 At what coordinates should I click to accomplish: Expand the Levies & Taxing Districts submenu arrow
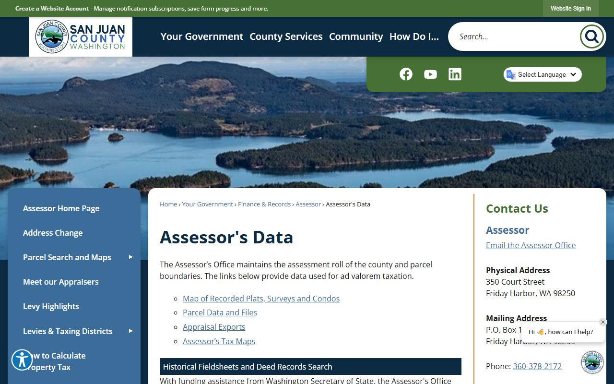[x=130, y=331]
